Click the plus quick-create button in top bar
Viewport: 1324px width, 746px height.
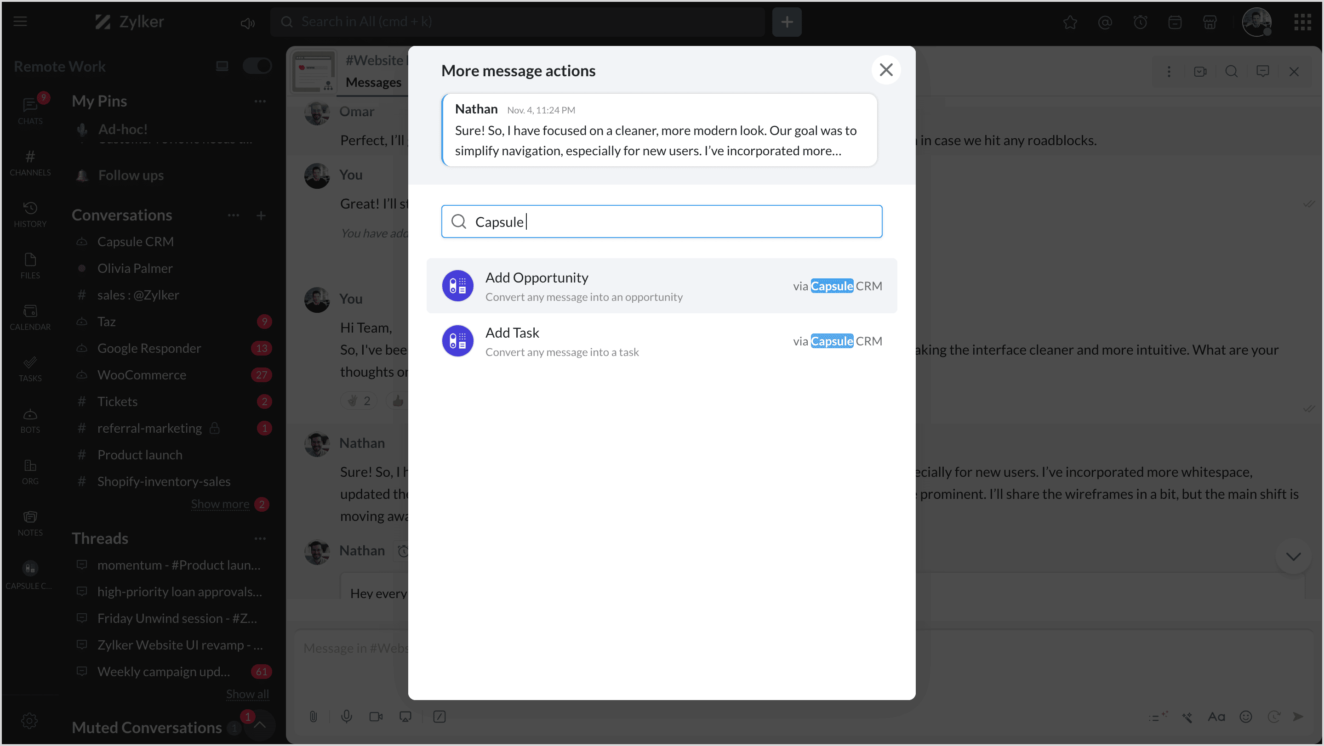click(787, 22)
